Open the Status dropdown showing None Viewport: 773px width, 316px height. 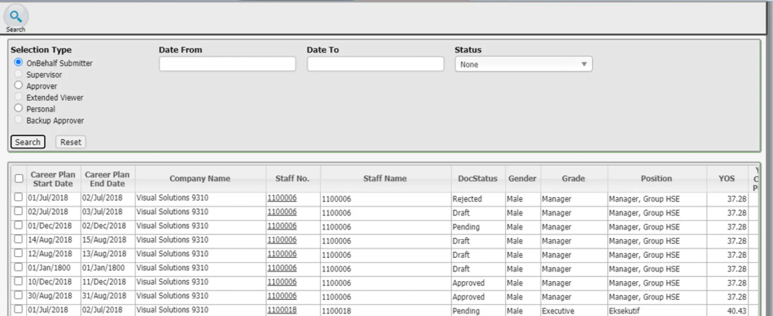coord(524,64)
